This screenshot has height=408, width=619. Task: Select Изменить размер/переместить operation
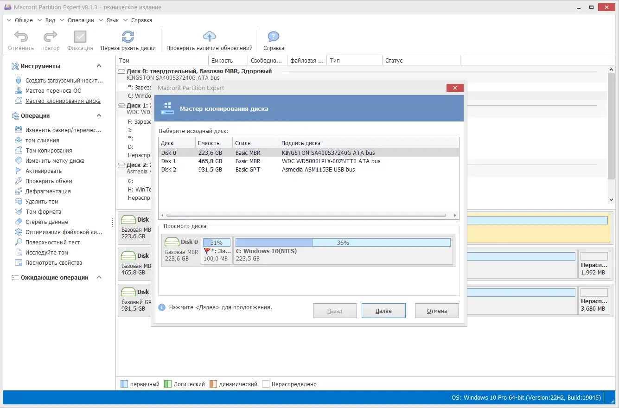[58, 130]
